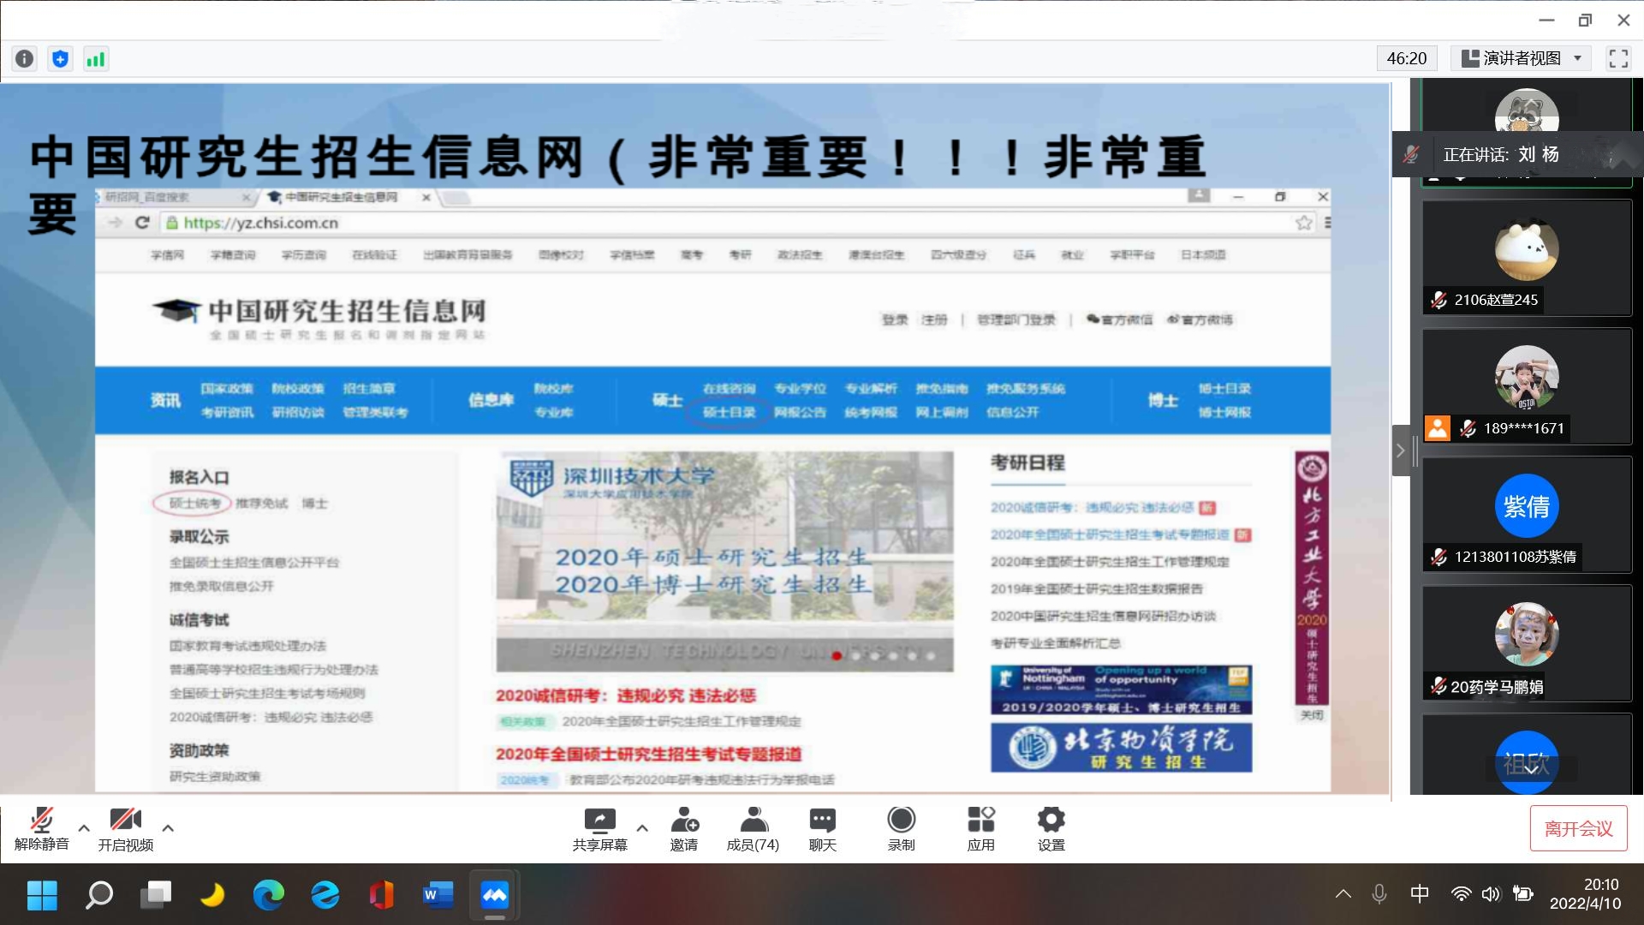Start recording with 录制
The width and height of the screenshot is (1644, 925).
pos(901,829)
